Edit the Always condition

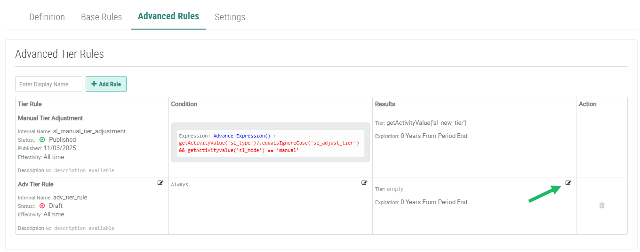(x=364, y=183)
